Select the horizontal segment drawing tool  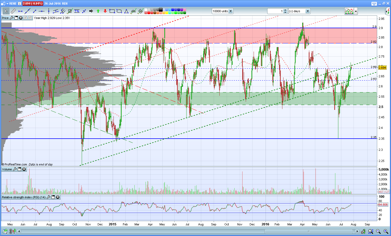point(20,11)
